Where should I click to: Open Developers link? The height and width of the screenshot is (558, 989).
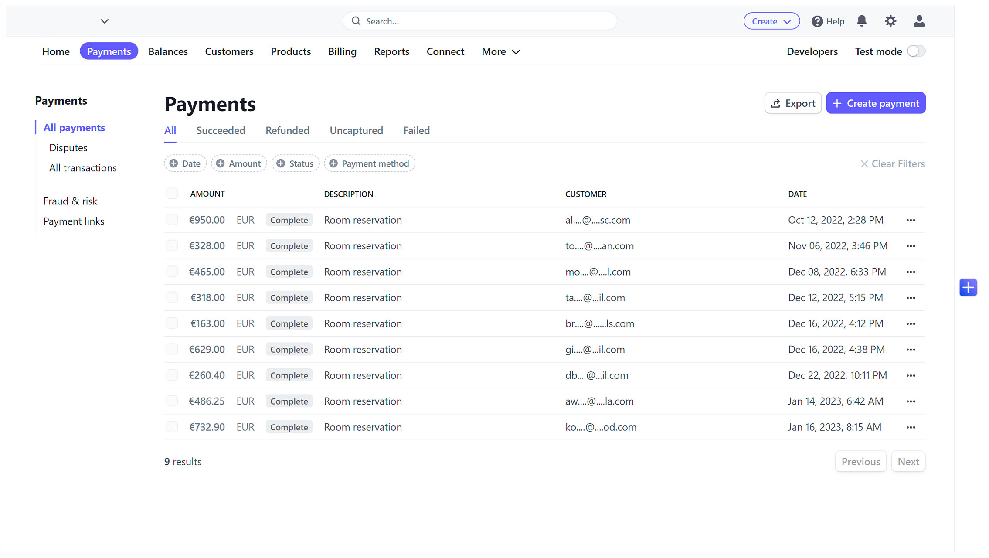point(812,51)
